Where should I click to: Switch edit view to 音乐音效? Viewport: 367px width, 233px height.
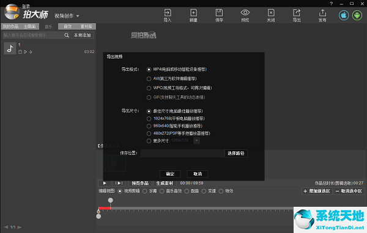coord(161,191)
